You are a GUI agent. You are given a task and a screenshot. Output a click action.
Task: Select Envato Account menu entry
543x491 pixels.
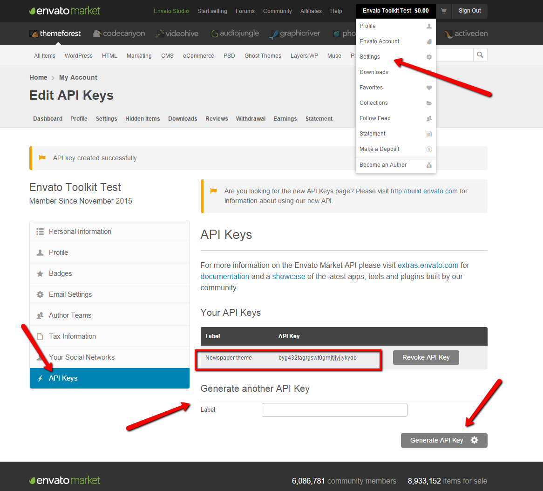[x=396, y=41]
